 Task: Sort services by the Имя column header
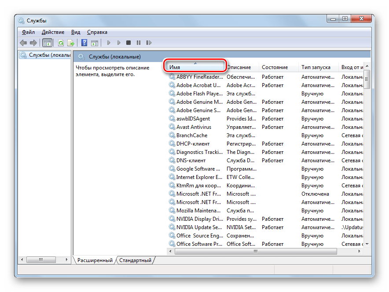(x=195, y=67)
